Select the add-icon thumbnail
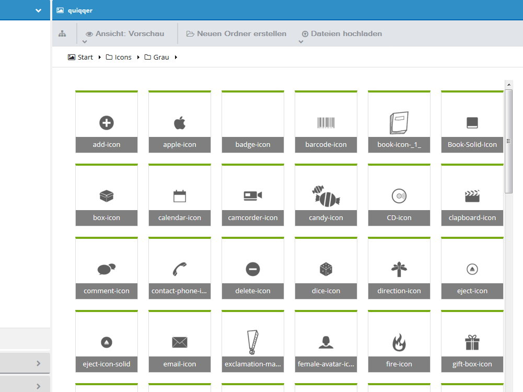Screen dimensions: 523x392 (x=107, y=122)
